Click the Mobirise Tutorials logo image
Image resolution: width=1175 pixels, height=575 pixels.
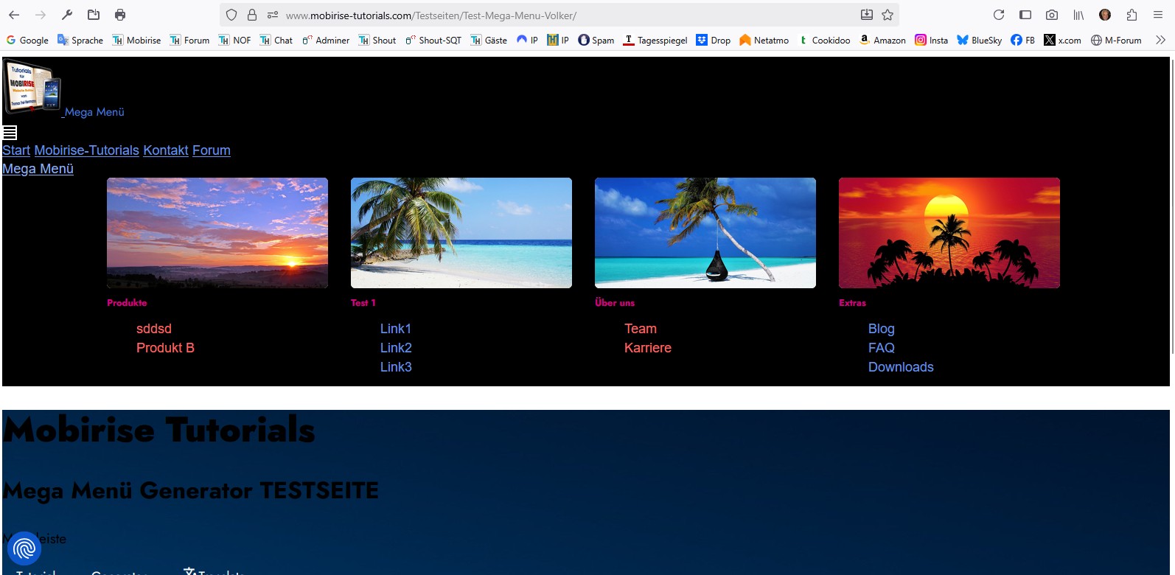pyautogui.click(x=32, y=87)
